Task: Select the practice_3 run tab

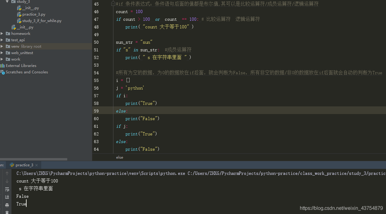Action: pos(24,165)
